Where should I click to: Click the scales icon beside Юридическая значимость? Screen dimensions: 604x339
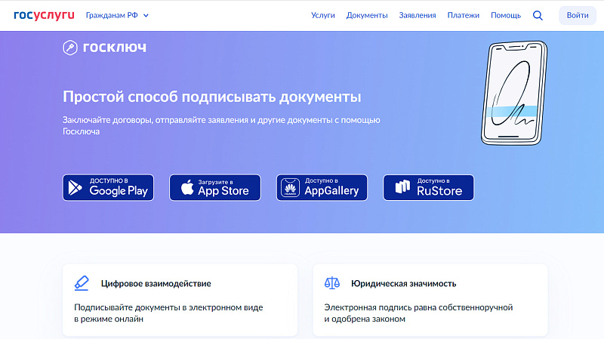tap(332, 283)
